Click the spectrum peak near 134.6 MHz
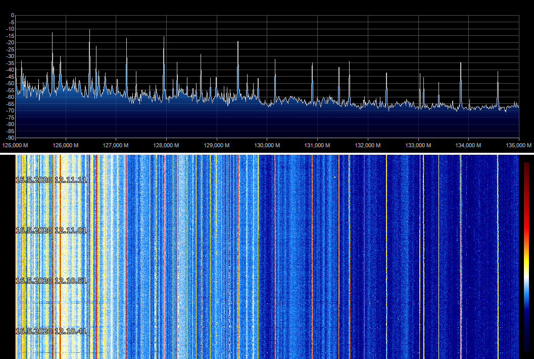534x359 pixels. [x=498, y=73]
